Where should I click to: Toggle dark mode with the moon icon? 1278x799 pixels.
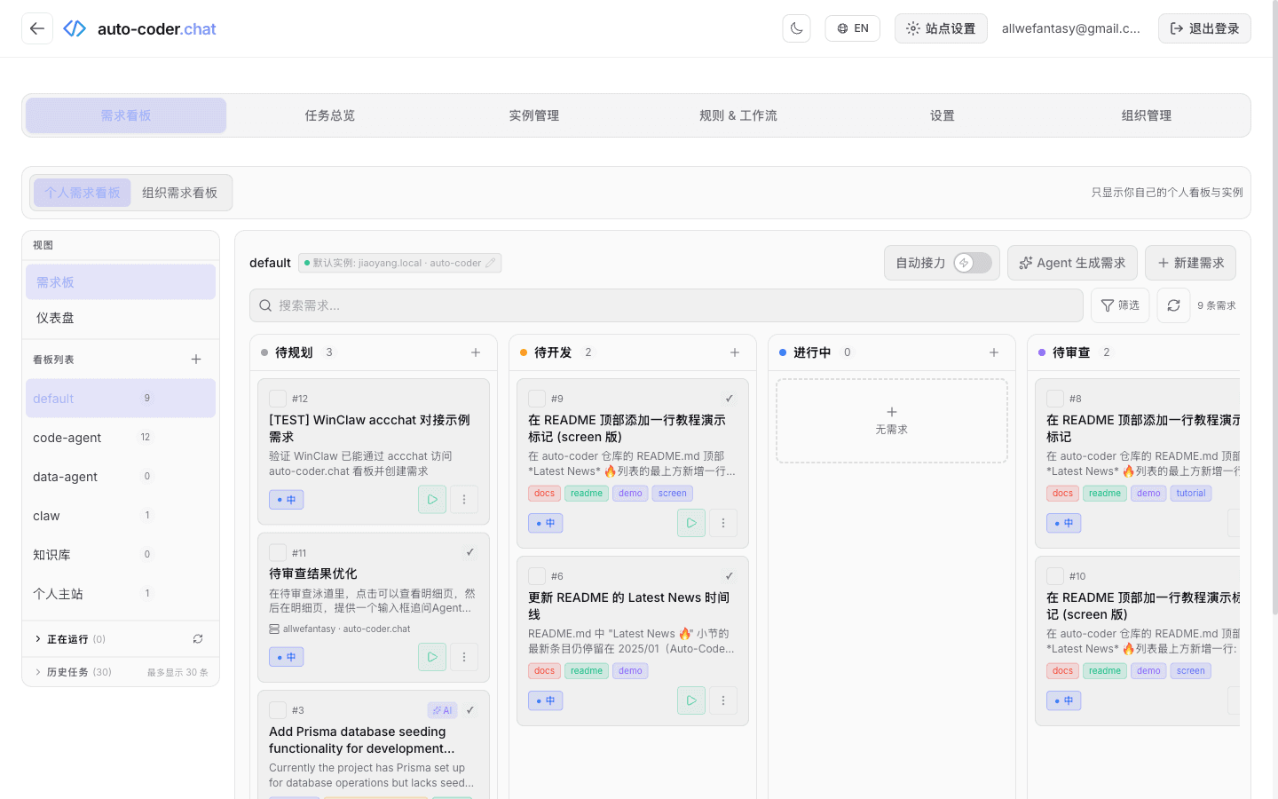tap(796, 28)
